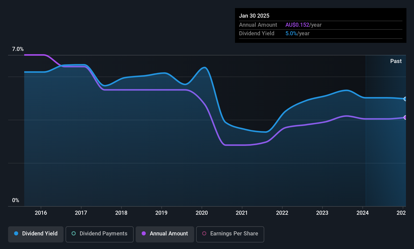Click the purple Annual Amount legend dot
The image size is (414, 249).
pos(144,233)
